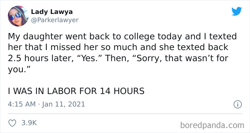Click the quoted reply “Yes.”
Screen dimensions: 250x133
point(90,58)
